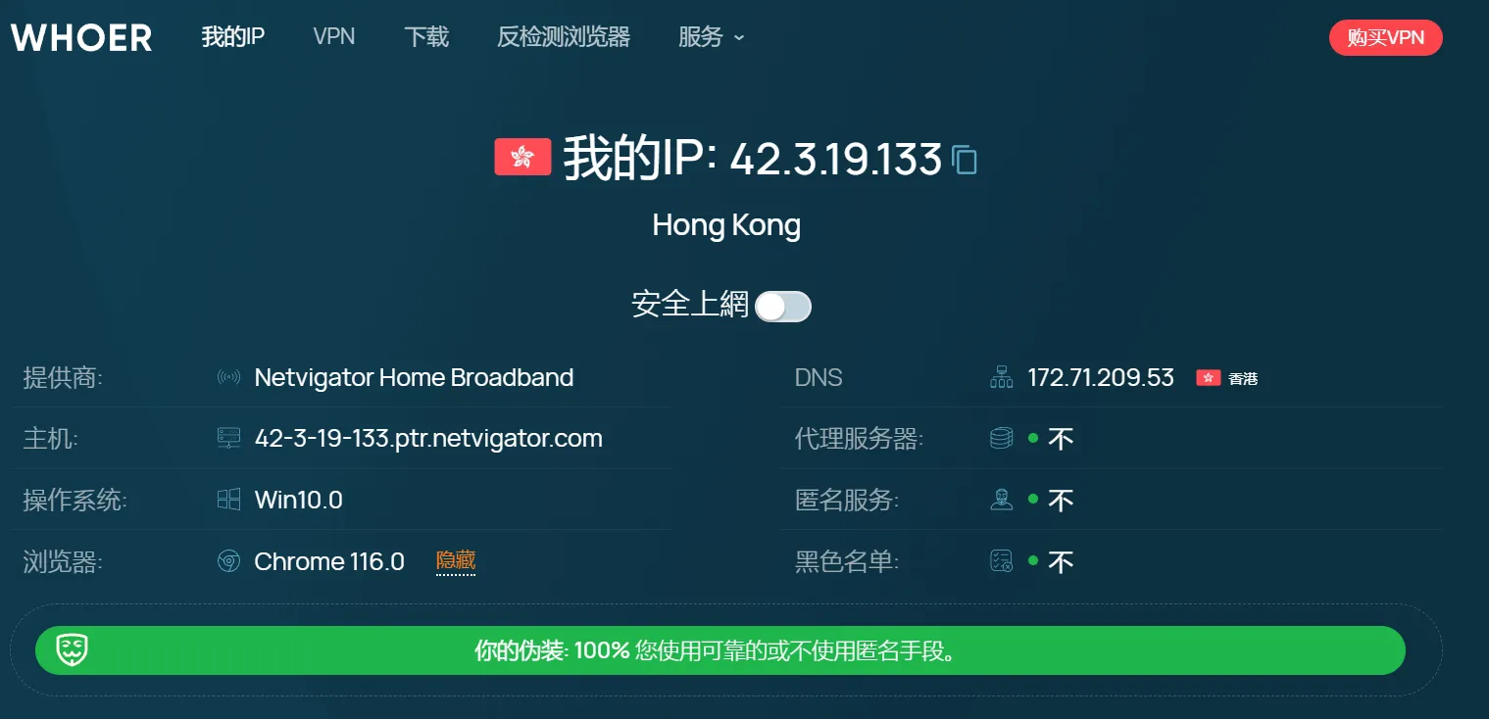Click the blacklist icon

(1001, 561)
